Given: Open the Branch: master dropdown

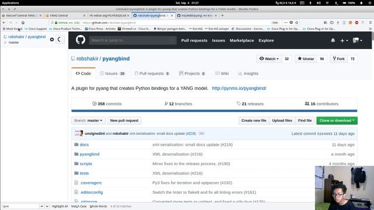Looking at the screenshot, I should pyautogui.click(x=88, y=121).
